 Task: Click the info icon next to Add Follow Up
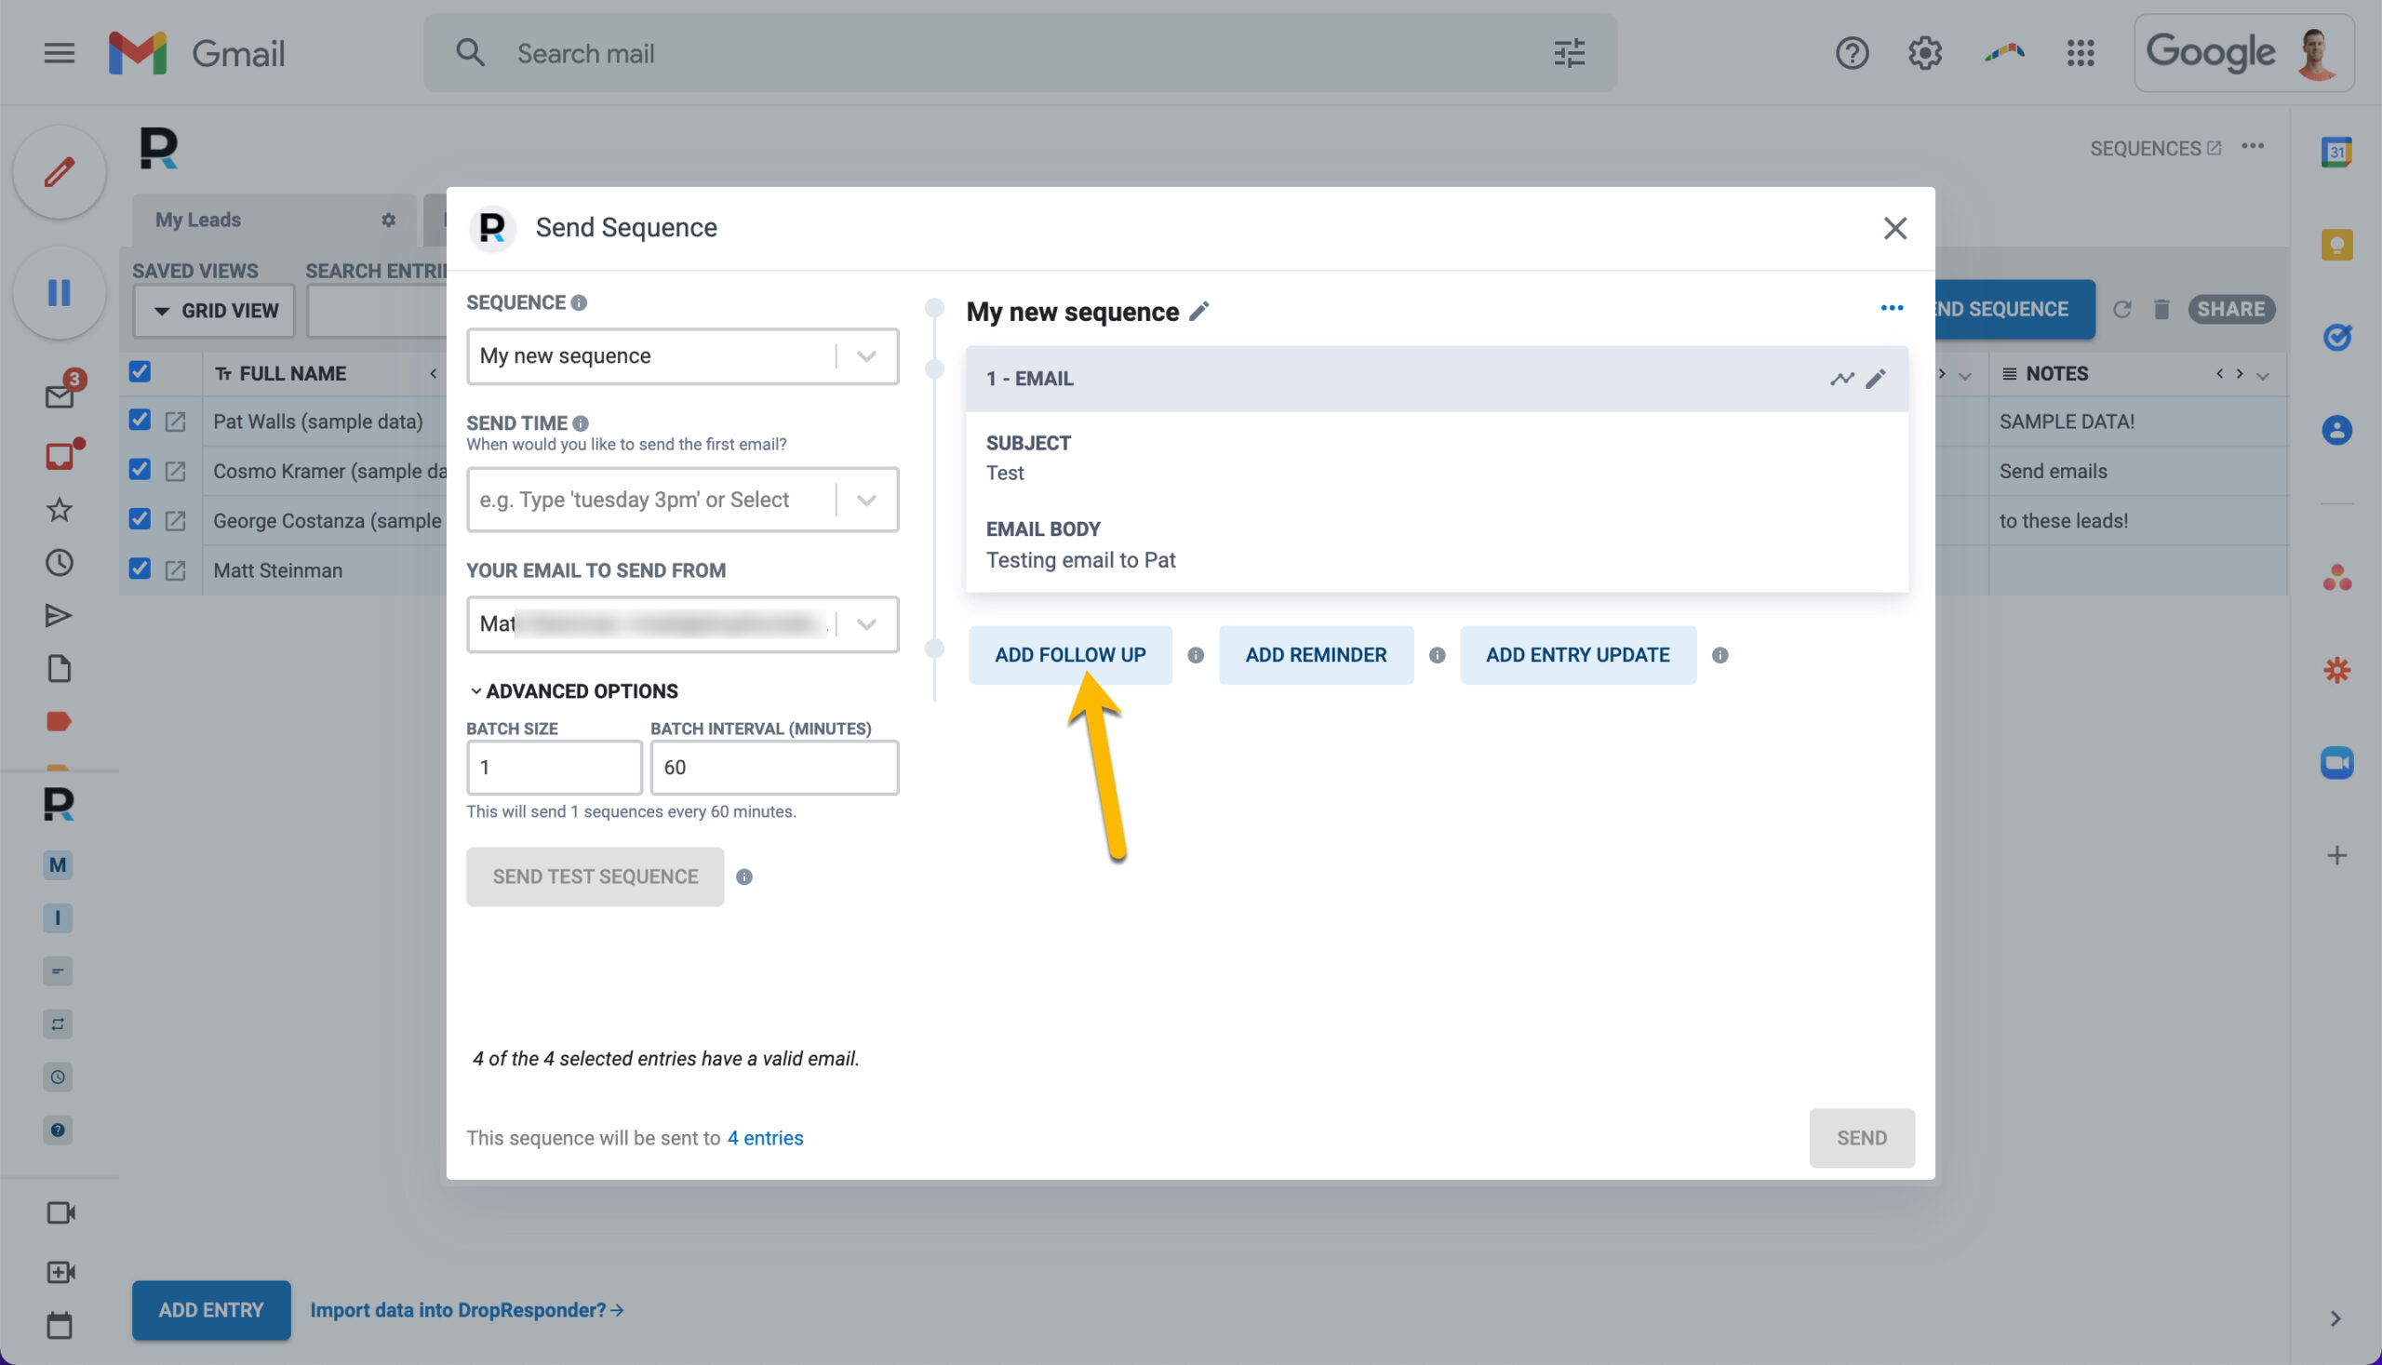point(1196,655)
